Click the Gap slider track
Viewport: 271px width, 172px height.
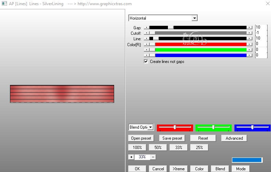click(x=198, y=28)
